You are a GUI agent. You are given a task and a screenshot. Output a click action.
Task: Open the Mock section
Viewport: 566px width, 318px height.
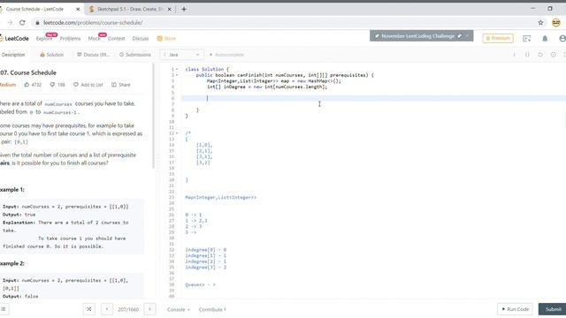(x=95, y=39)
